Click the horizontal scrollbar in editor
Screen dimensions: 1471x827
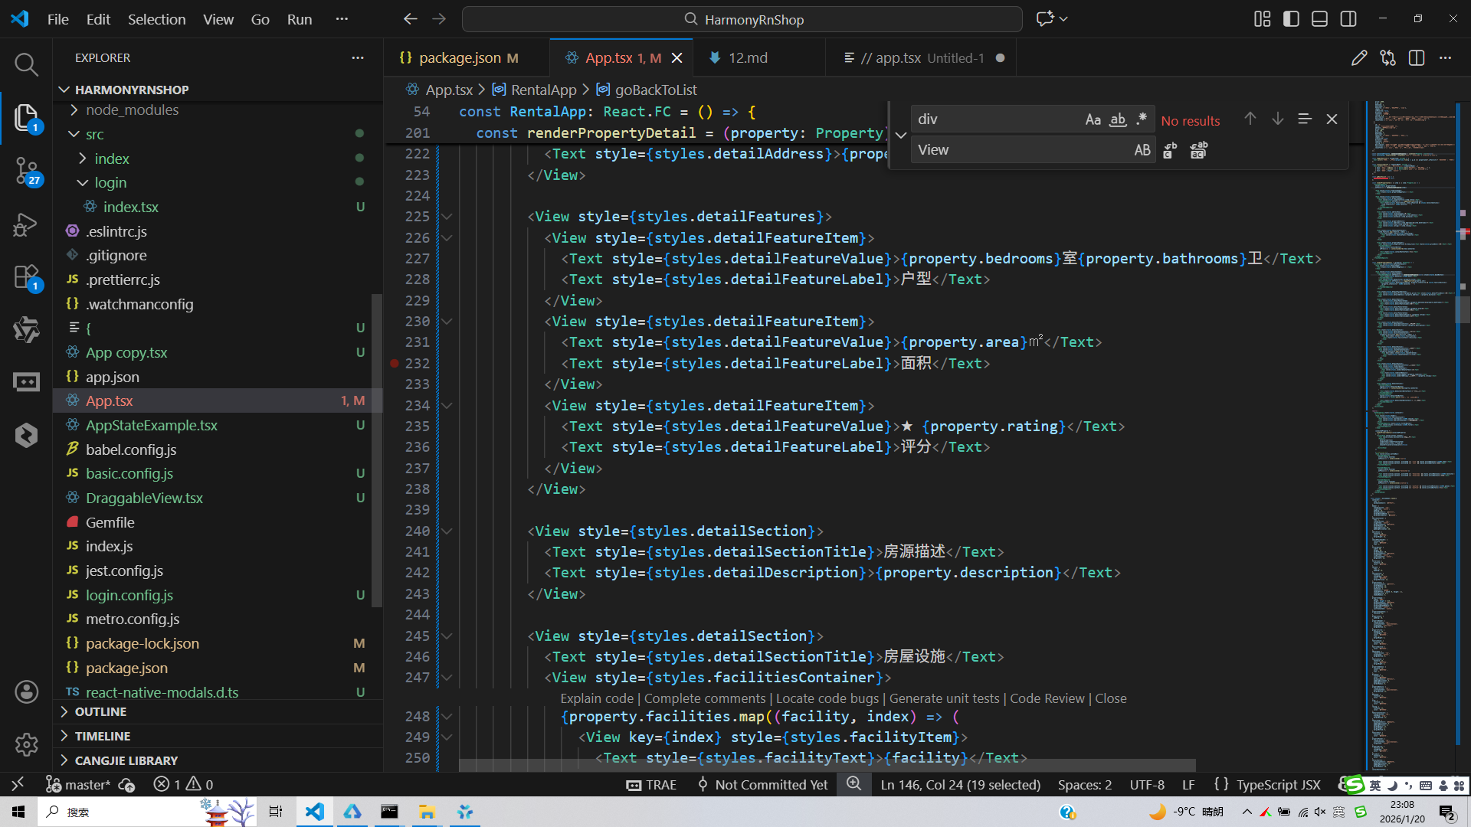click(x=827, y=765)
